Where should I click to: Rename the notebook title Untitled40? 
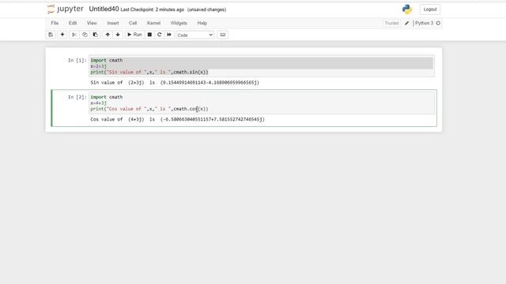(x=104, y=9)
